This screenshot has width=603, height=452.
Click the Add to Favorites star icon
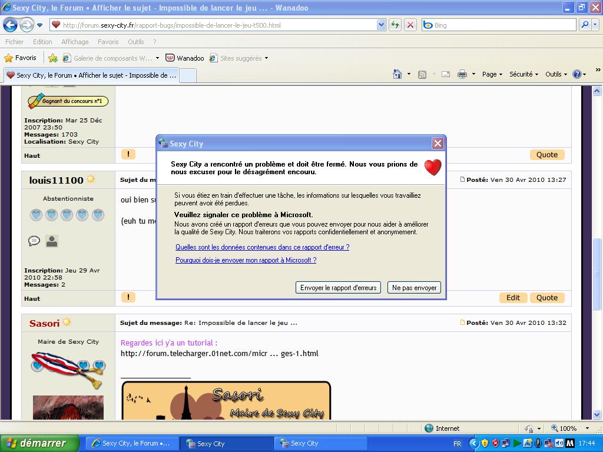pos(53,58)
